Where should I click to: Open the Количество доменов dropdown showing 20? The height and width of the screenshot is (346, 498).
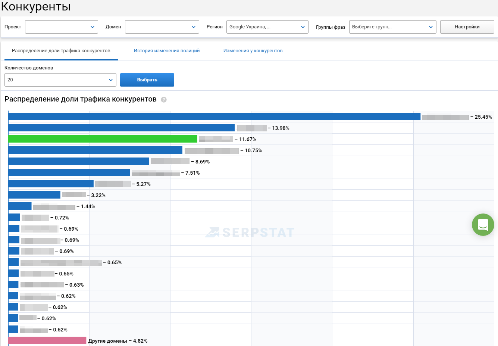[60, 80]
